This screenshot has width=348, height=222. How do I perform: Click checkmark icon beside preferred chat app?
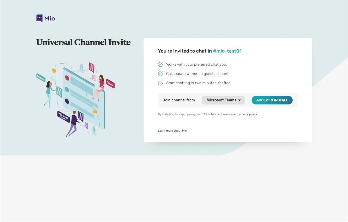[x=160, y=65]
